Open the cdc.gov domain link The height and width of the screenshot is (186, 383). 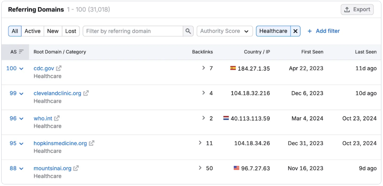click(44, 68)
